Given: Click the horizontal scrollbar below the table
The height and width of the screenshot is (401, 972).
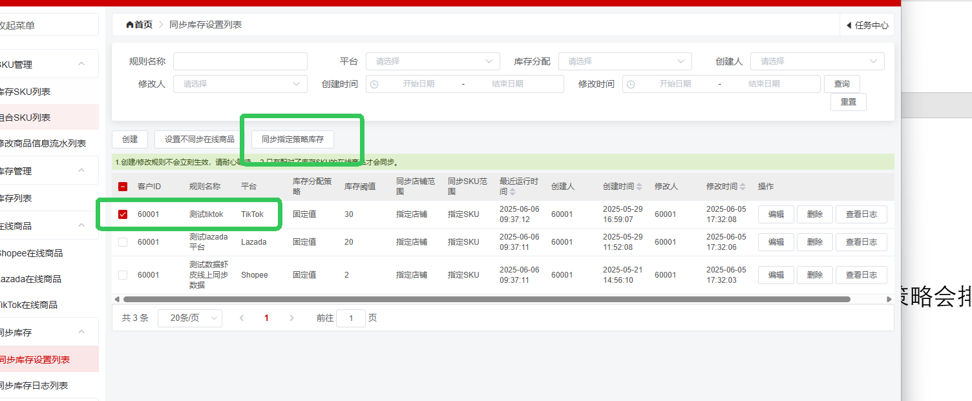Looking at the screenshot, I should pyautogui.click(x=486, y=300).
